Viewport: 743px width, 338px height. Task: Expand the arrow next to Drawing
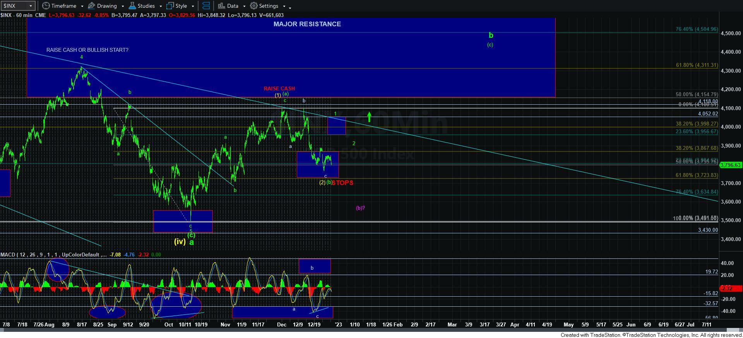123,6
